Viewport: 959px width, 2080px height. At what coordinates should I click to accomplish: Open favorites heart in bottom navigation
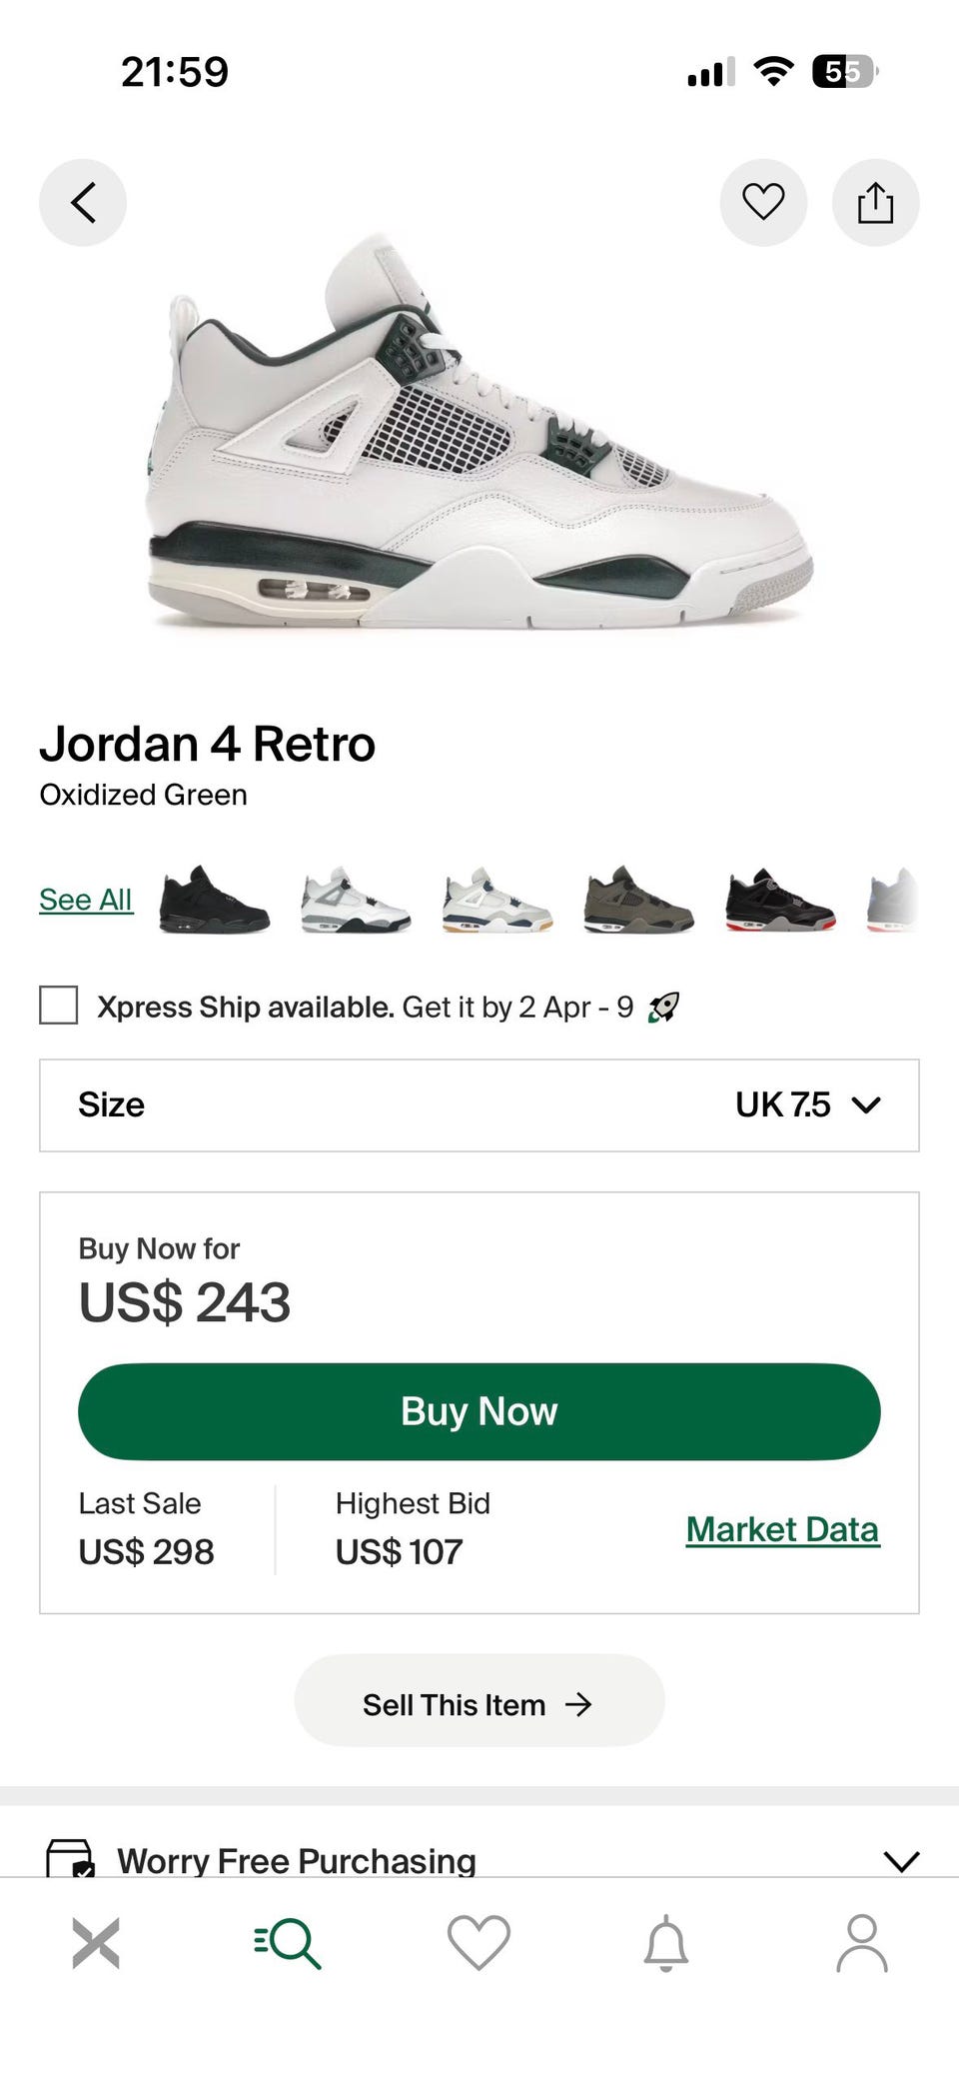pos(479,1943)
